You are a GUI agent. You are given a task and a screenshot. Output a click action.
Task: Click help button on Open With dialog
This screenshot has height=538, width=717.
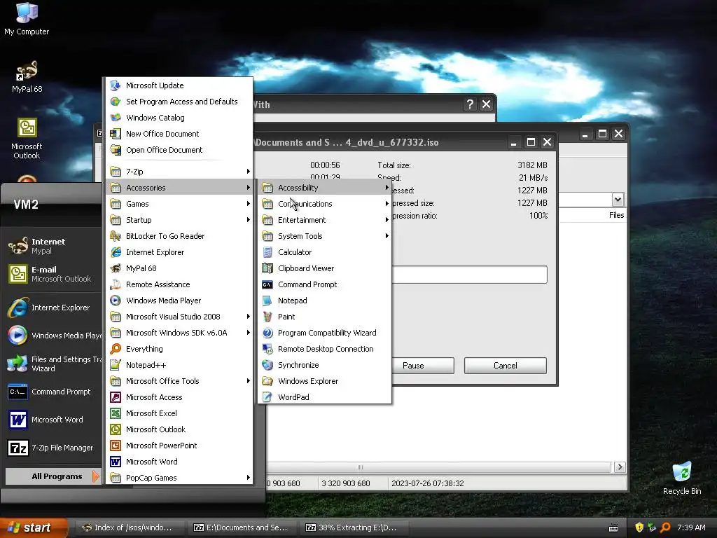coord(470,104)
